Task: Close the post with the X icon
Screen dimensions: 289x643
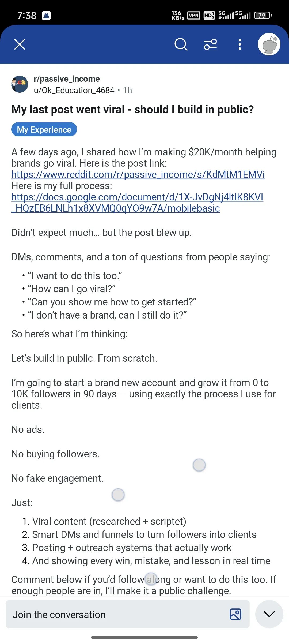Action: [20, 44]
